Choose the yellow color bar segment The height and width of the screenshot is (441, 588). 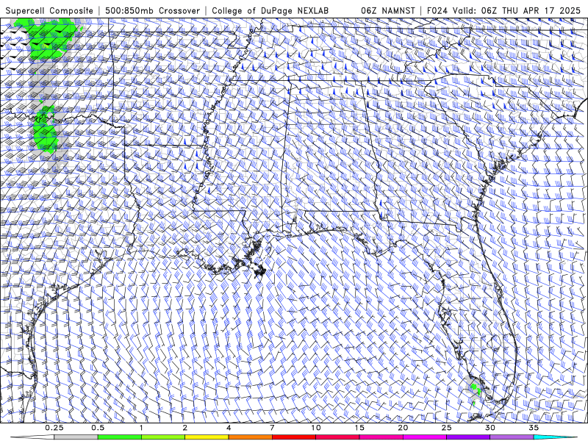pyautogui.click(x=207, y=437)
